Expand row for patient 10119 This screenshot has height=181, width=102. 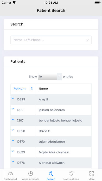click(x=13, y=109)
